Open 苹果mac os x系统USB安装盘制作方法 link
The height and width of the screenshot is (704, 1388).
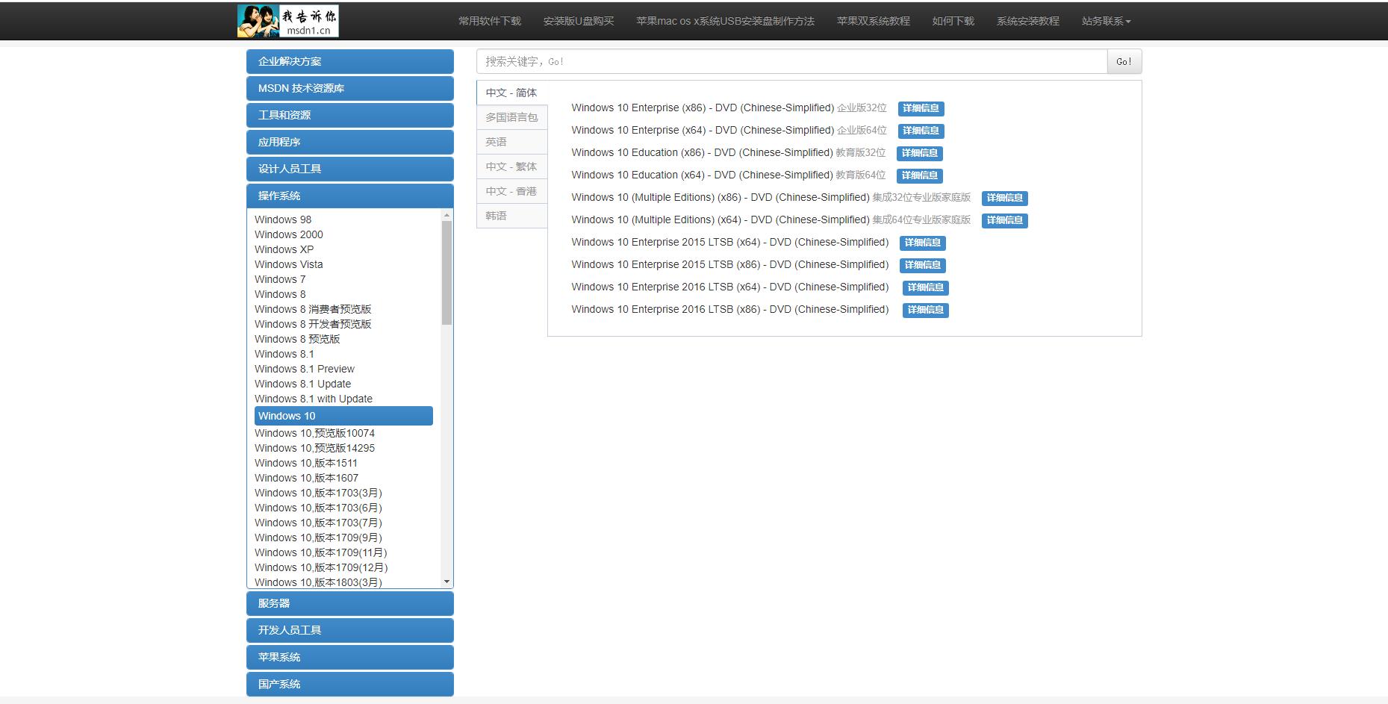pos(725,21)
